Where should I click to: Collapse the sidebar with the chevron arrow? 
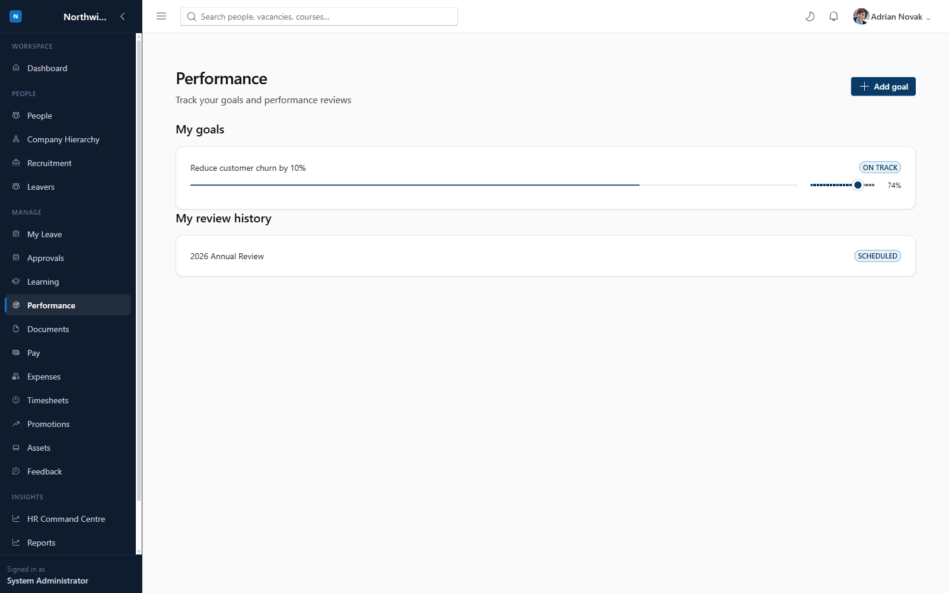click(x=122, y=17)
